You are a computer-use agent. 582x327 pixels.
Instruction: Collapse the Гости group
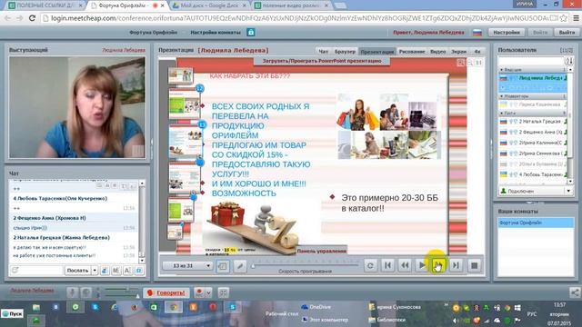pyautogui.click(x=502, y=113)
